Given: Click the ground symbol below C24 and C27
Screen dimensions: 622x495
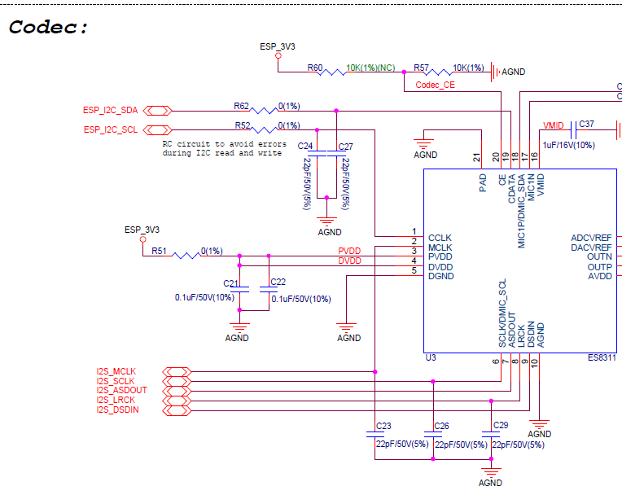Looking at the screenshot, I should (x=326, y=221).
